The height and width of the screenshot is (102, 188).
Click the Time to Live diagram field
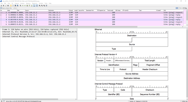[x=105, y=69]
